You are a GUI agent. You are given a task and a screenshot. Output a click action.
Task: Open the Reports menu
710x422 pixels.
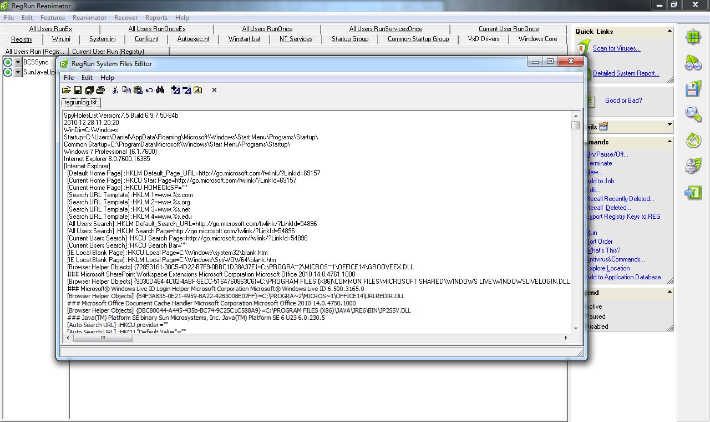tap(156, 18)
